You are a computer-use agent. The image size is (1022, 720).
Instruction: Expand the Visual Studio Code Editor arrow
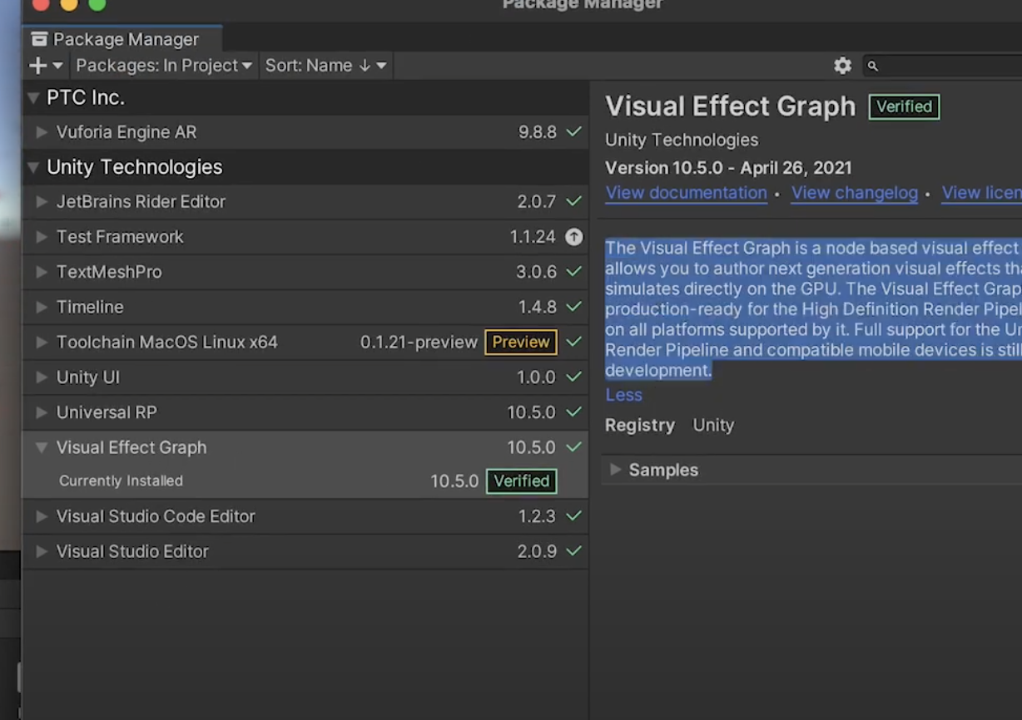[41, 516]
